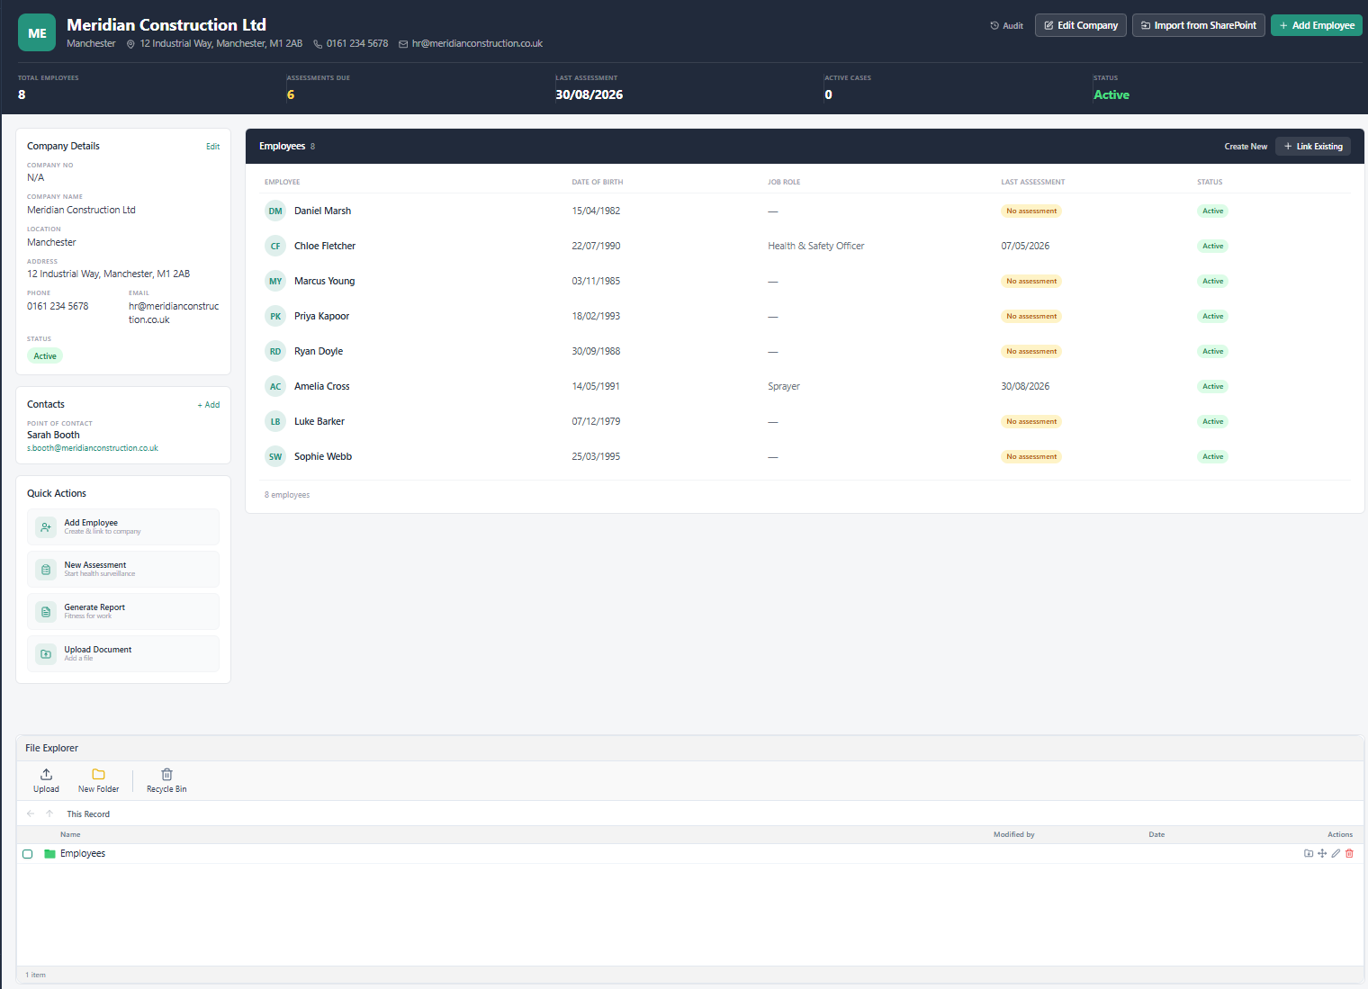Open the Audit history
The image size is (1368, 989).
[x=1006, y=26]
